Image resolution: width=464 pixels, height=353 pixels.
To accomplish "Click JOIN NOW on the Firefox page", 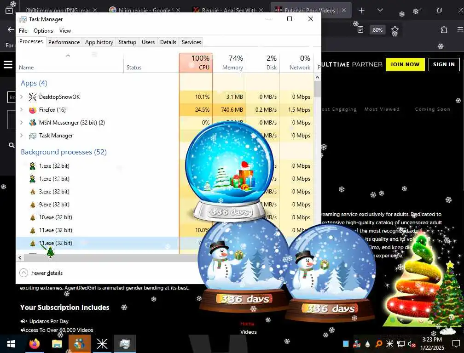I will tap(405, 64).
